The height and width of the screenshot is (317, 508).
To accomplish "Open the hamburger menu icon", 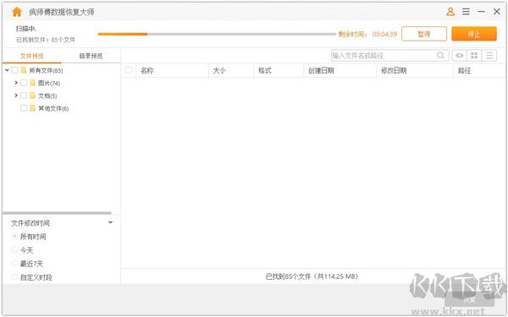I will pos(466,12).
